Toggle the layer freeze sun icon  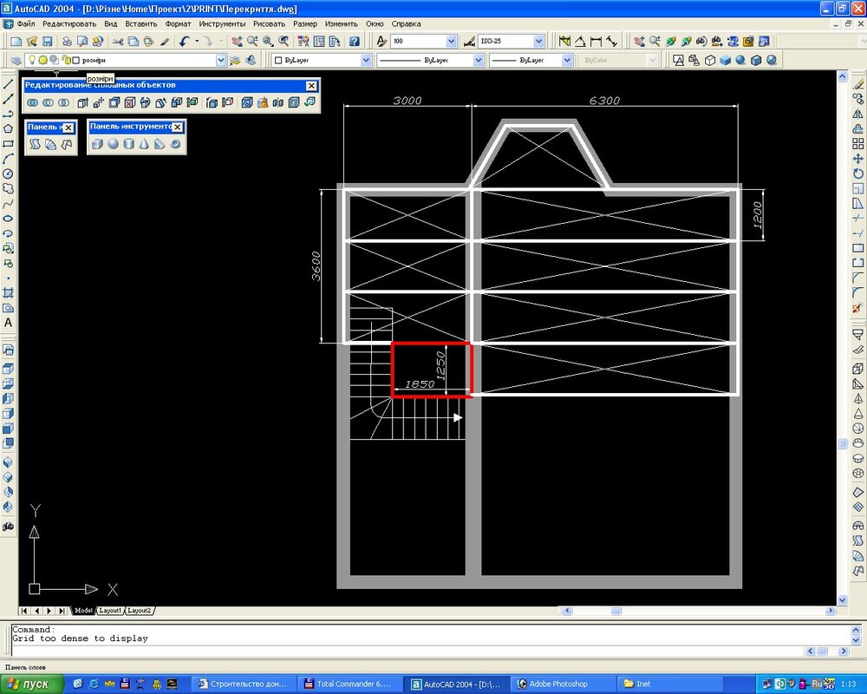42,60
